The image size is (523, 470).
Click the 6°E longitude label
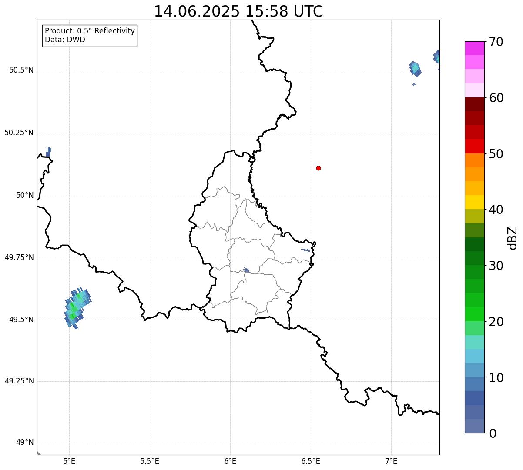230,461
